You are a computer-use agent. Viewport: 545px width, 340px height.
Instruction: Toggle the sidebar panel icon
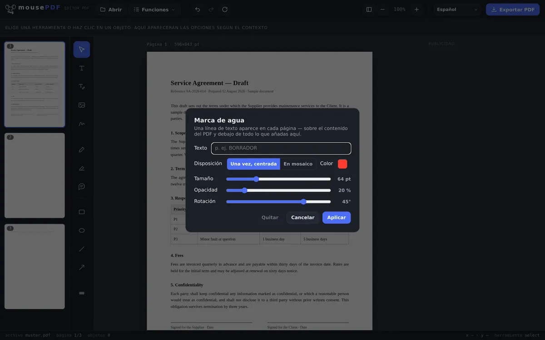click(369, 10)
